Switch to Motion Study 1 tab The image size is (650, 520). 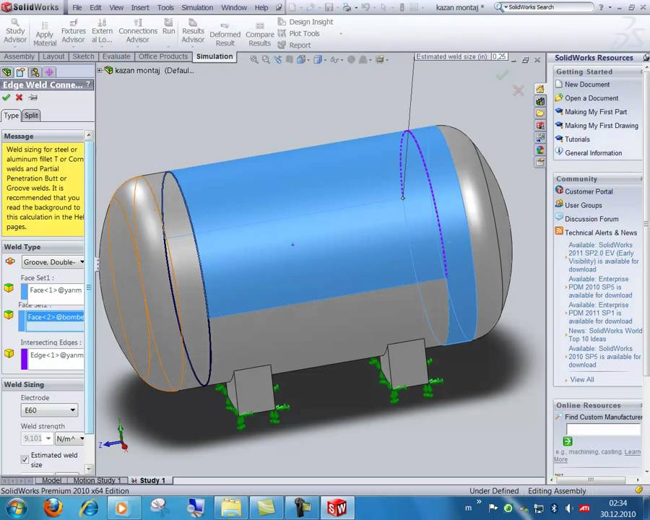pos(97,480)
